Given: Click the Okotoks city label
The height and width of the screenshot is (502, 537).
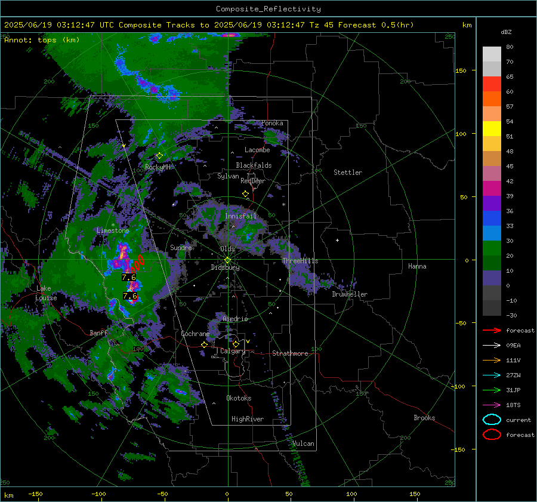Looking at the screenshot, I should coord(239,398).
